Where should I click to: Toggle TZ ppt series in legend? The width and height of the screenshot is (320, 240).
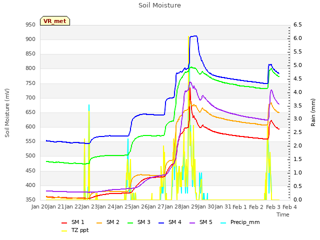pos(75,230)
